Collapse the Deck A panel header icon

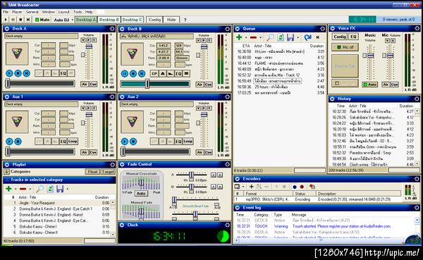coord(7,29)
